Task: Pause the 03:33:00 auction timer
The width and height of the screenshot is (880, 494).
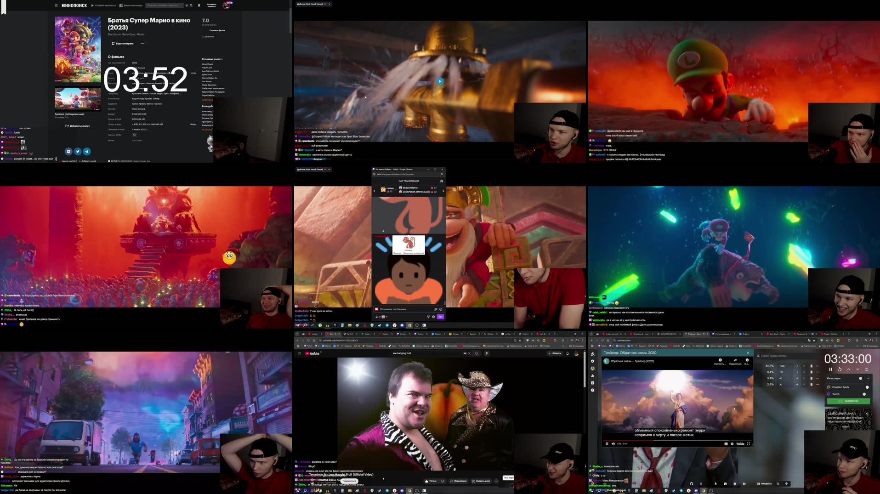Action: point(830,369)
